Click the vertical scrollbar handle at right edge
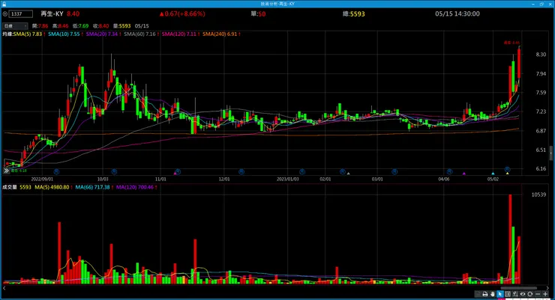Viewport: 555px width, 300px height. coord(551,153)
